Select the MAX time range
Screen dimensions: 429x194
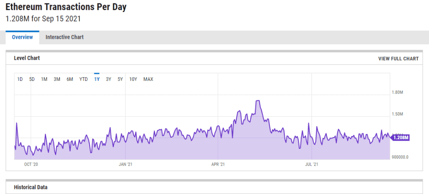(148, 79)
